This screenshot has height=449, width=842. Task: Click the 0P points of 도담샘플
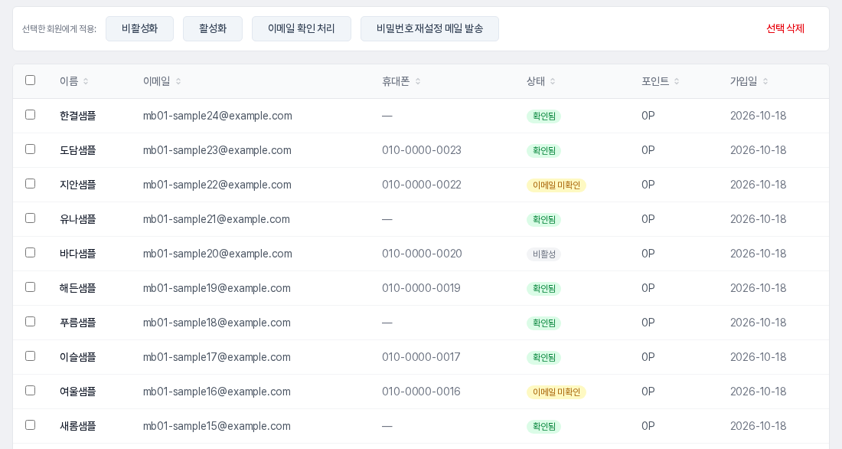tap(648, 150)
